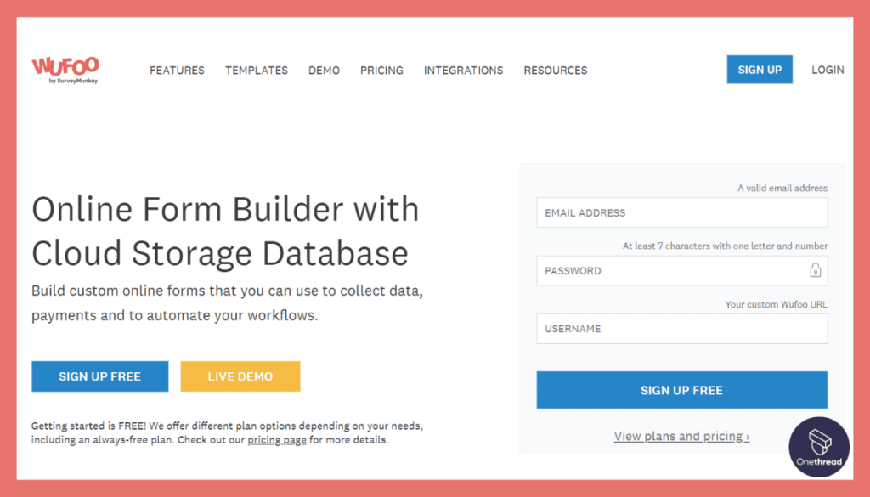Click the 'Online Form Builder with Cloud Storage Database' heading

pos(225,231)
